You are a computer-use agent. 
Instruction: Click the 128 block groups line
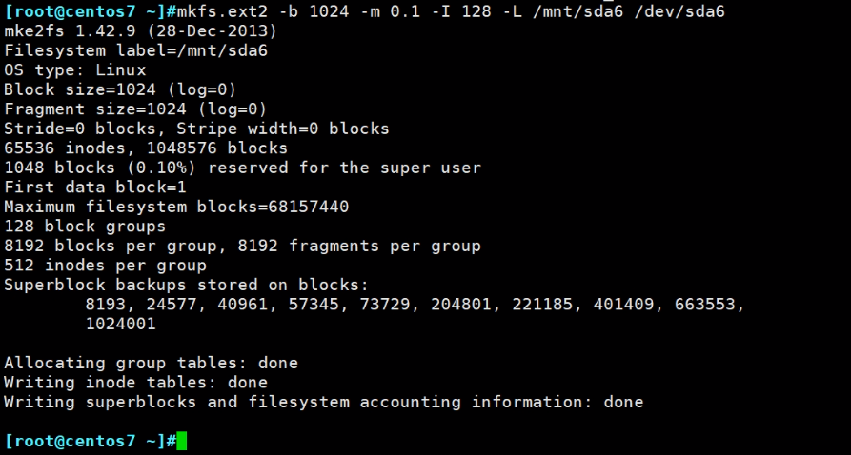(x=85, y=227)
